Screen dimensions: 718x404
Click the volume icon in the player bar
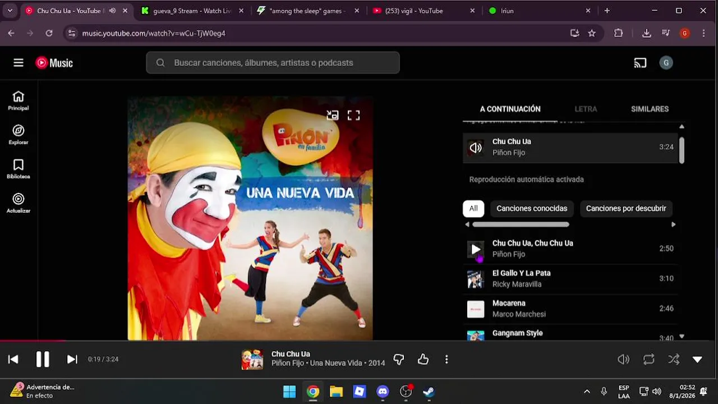[x=623, y=360]
